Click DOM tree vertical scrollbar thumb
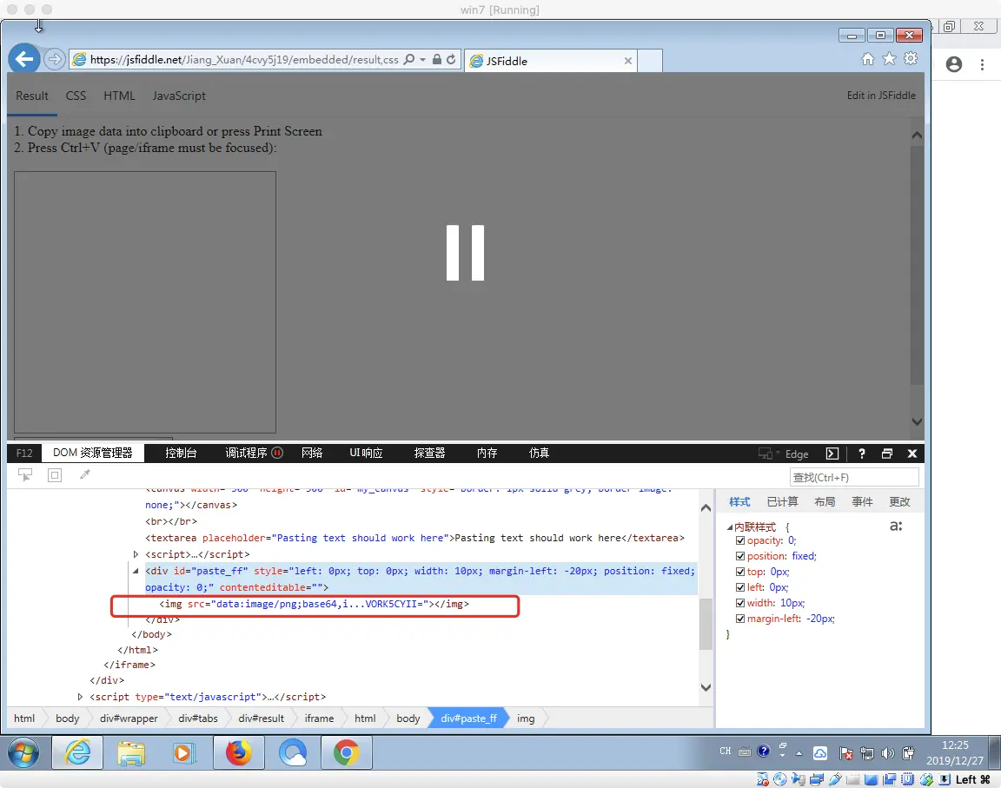1001x788 pixels. click(x=706, y=624)
